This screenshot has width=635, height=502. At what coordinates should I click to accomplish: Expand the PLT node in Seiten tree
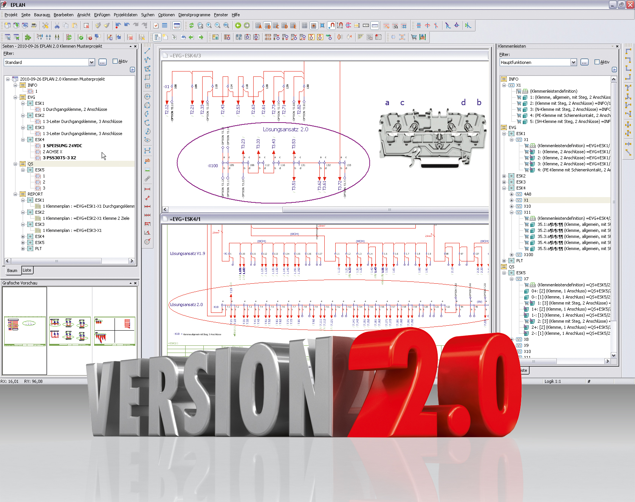coord(23,249)
